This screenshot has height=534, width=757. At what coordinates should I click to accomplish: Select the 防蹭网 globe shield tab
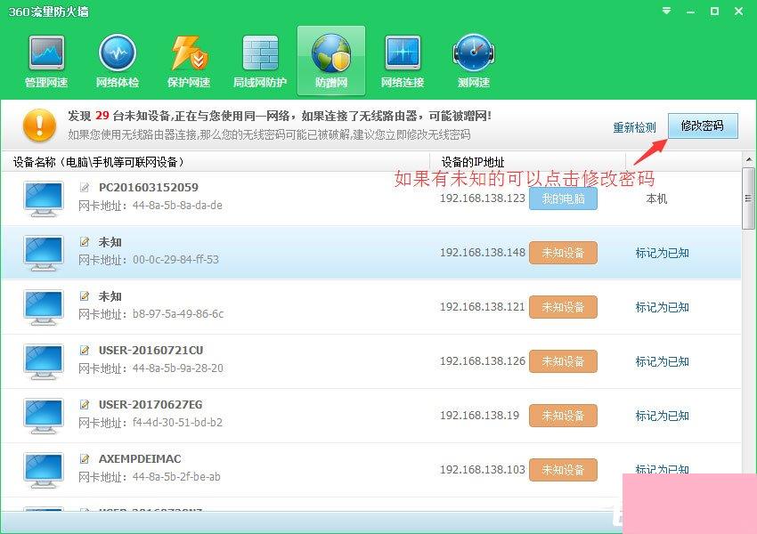(x=331, y=61)
